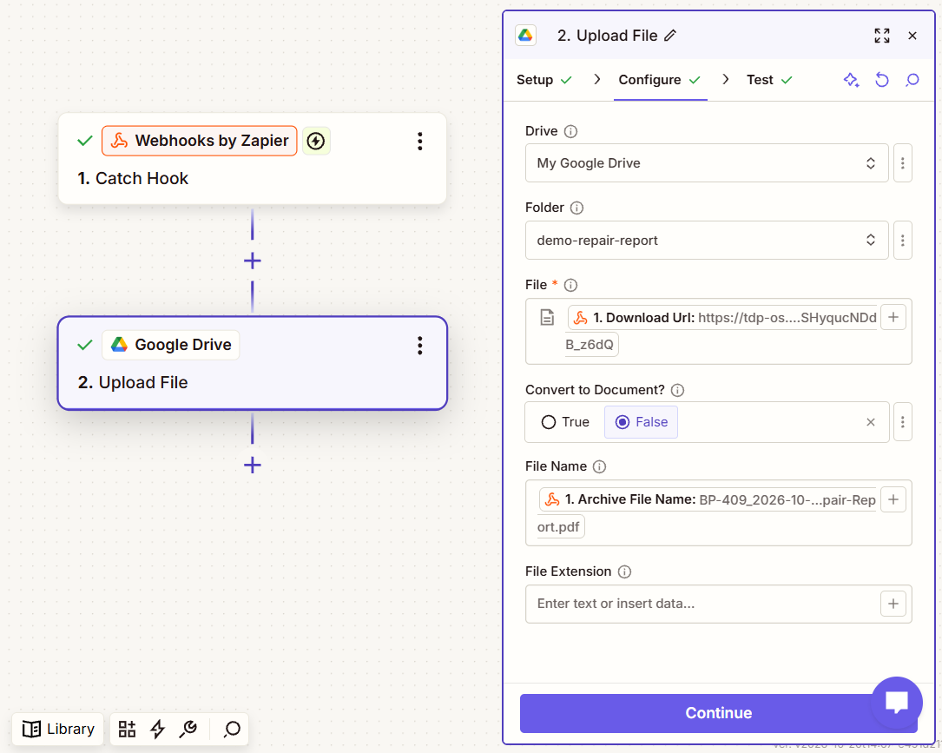The image size is (942, 753).
Task: Click the info icon next to Convert to Document
Action: click(x=678, y=390)
